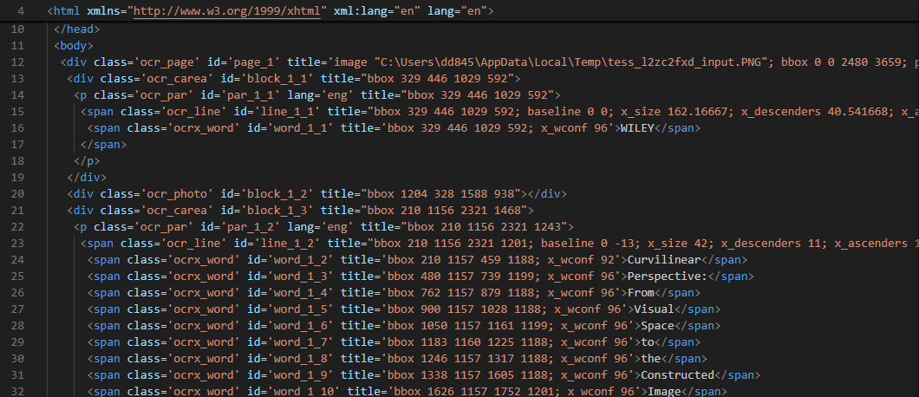Place cursor on the word Curvilinear
Image resolution: width=919 pixels, height=397 pixels.
(x=664, y=260)
